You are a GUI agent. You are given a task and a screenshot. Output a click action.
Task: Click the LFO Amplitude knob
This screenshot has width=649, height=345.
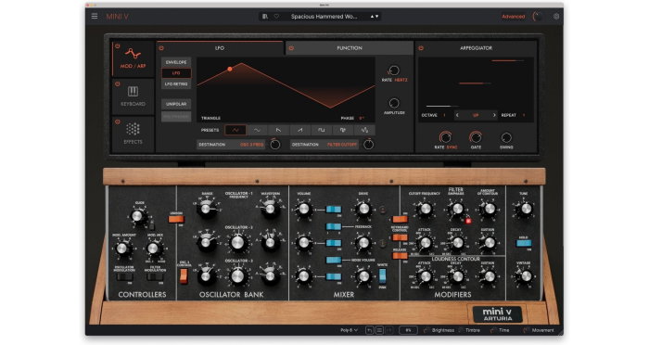coord(394,103)
